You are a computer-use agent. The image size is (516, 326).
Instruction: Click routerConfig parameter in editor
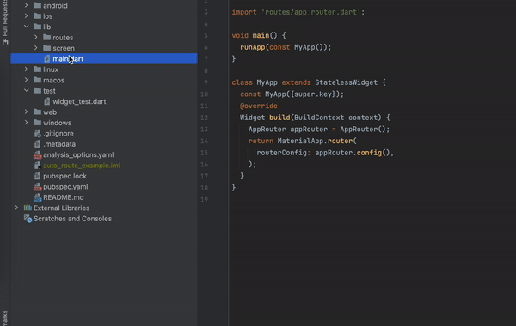(x=282, y=152)
